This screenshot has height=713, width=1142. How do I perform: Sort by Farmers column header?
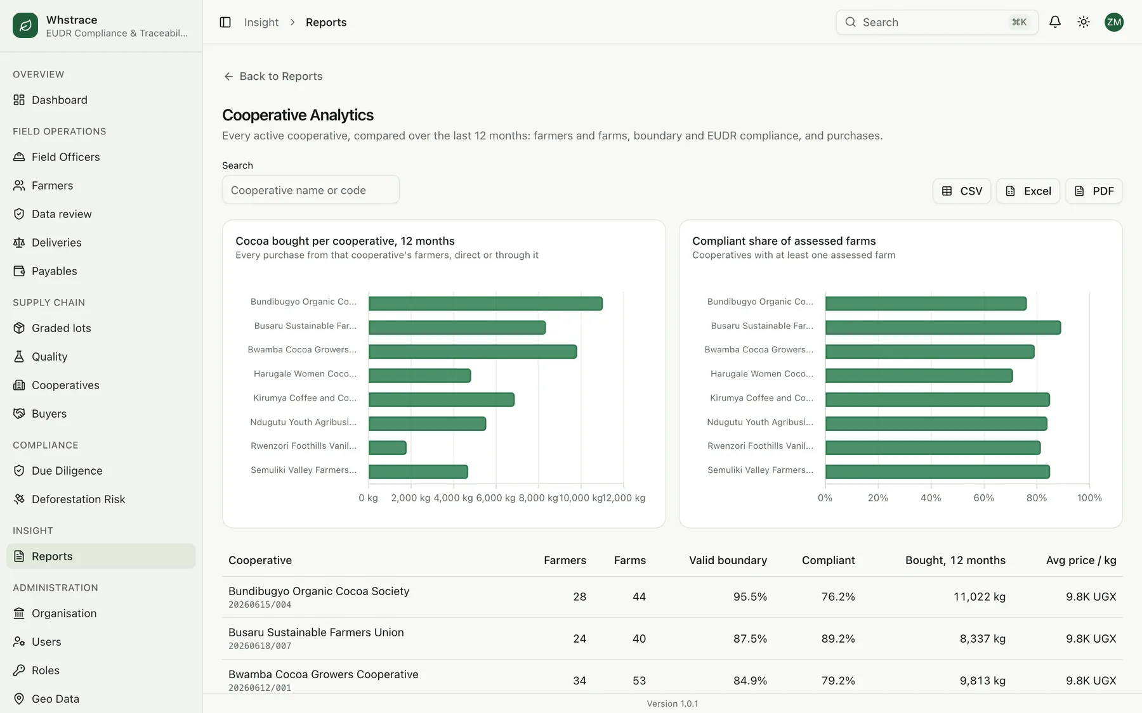point(565,560)
